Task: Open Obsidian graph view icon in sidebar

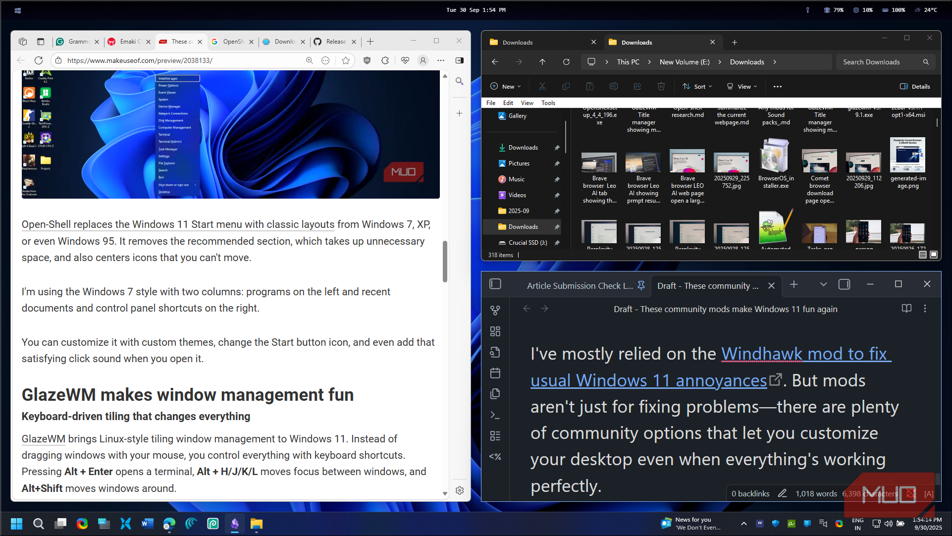Action: pos(495,311)
